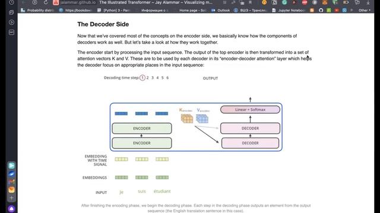This screenshot has height=213, width=380.
Task: Open the red YouTube bookmark icon
Action: [x=337, y=11]
